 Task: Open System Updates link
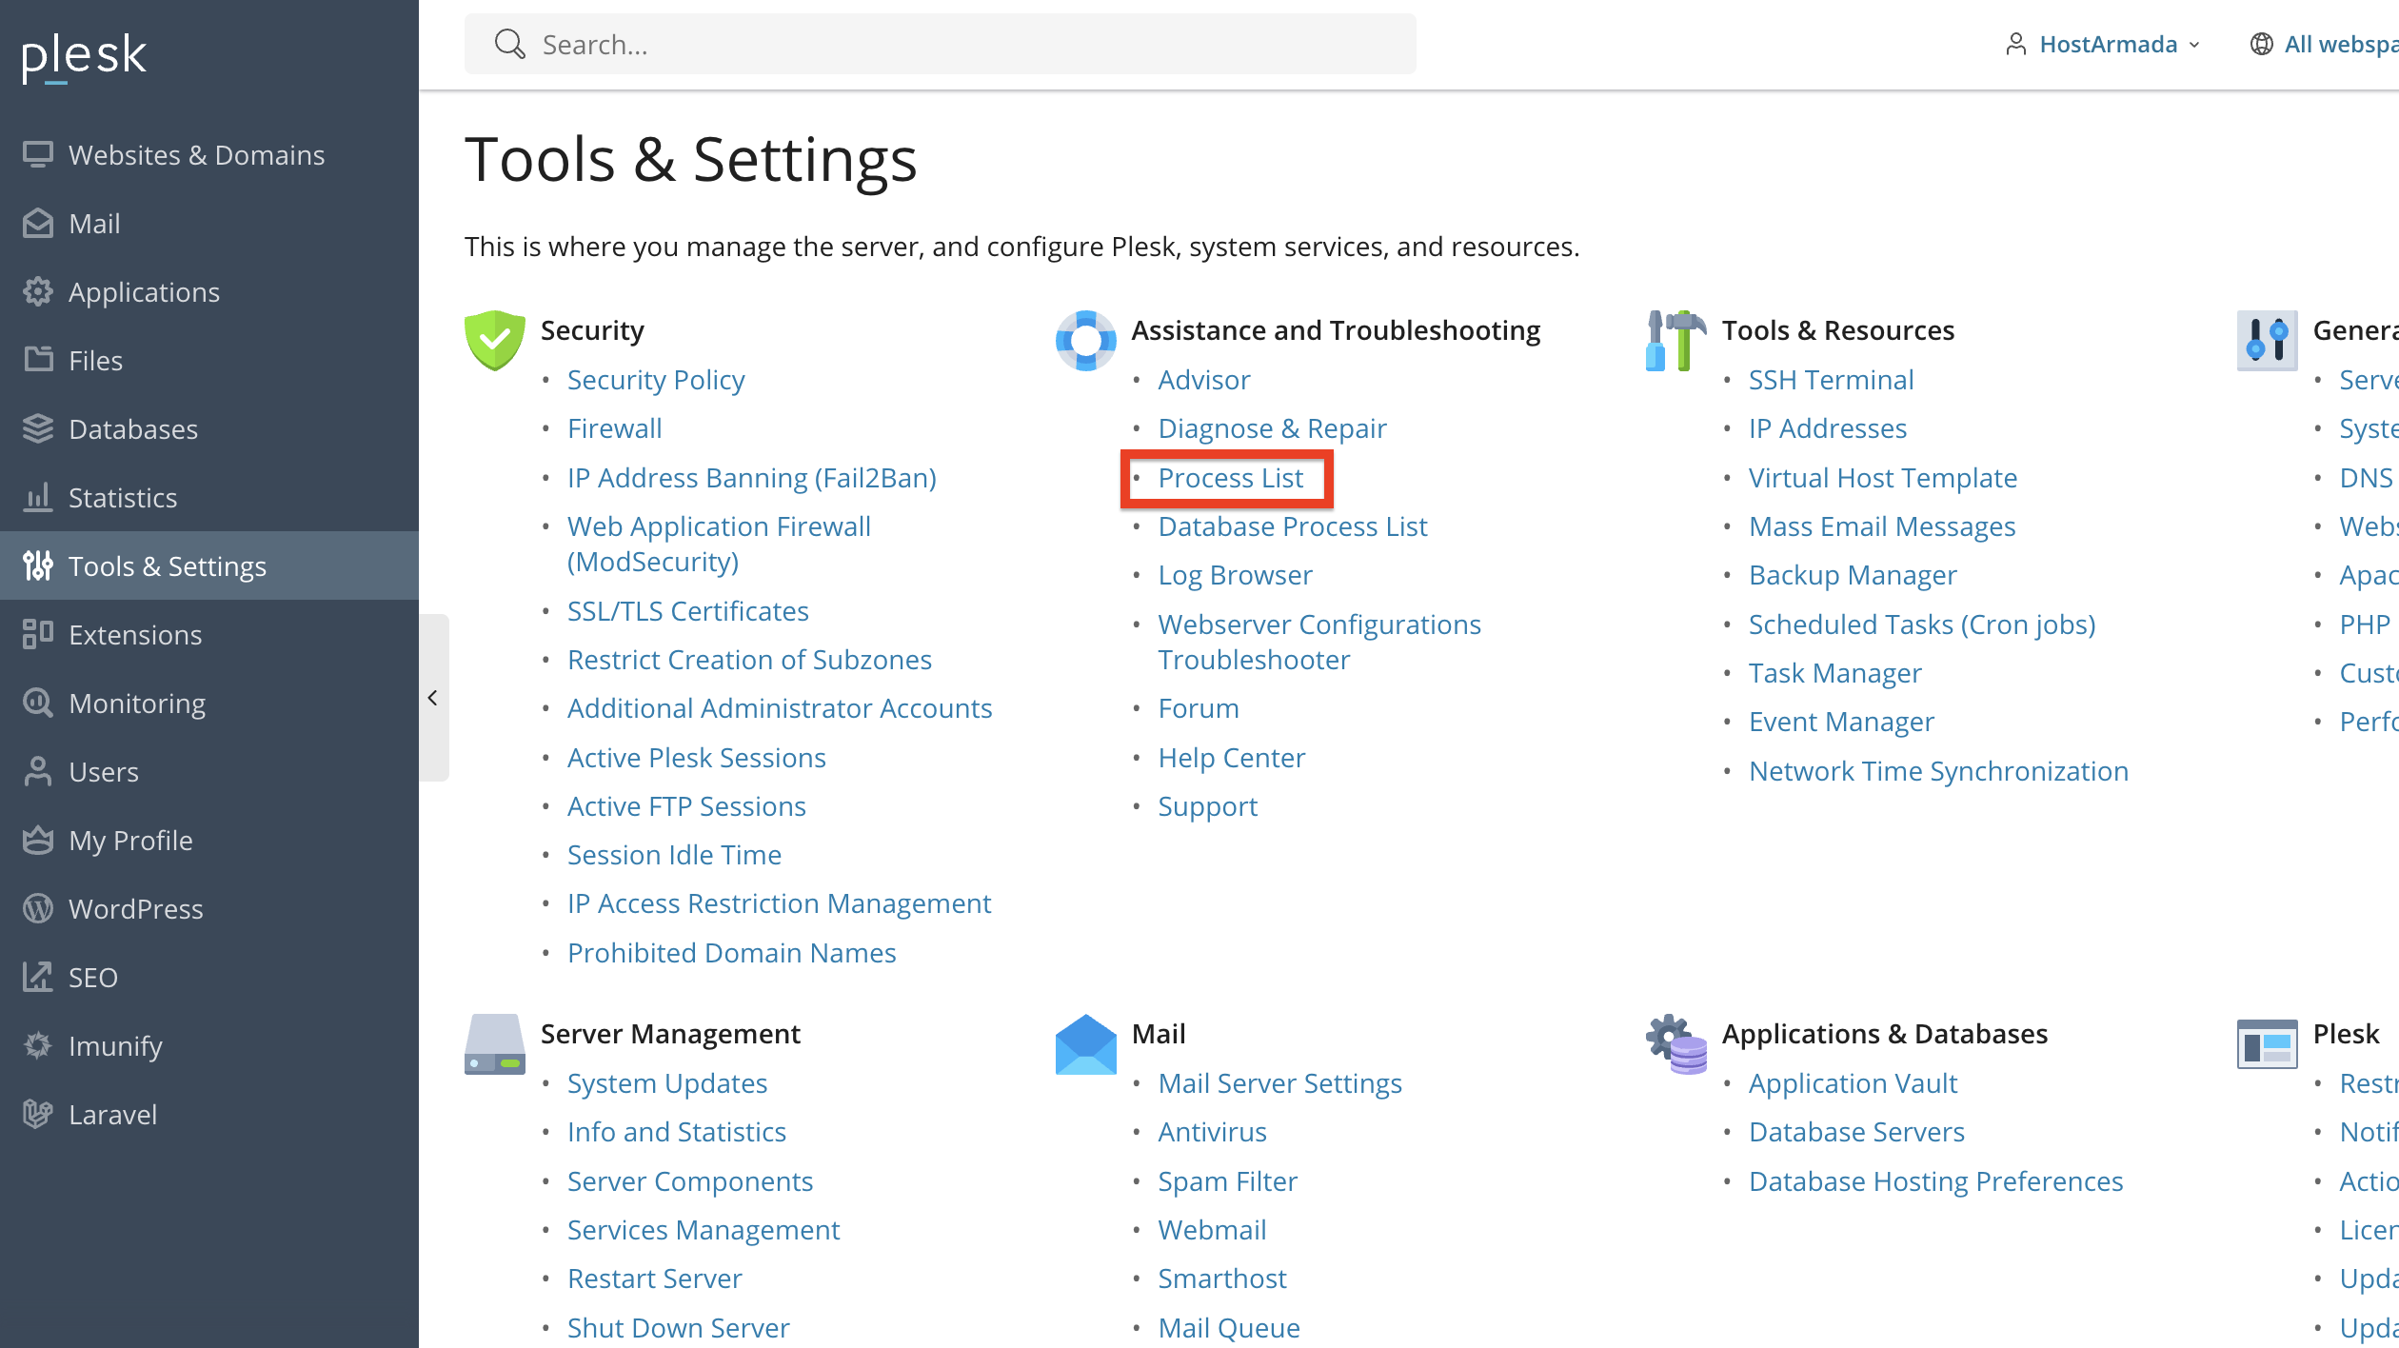tap(667, 1083)
